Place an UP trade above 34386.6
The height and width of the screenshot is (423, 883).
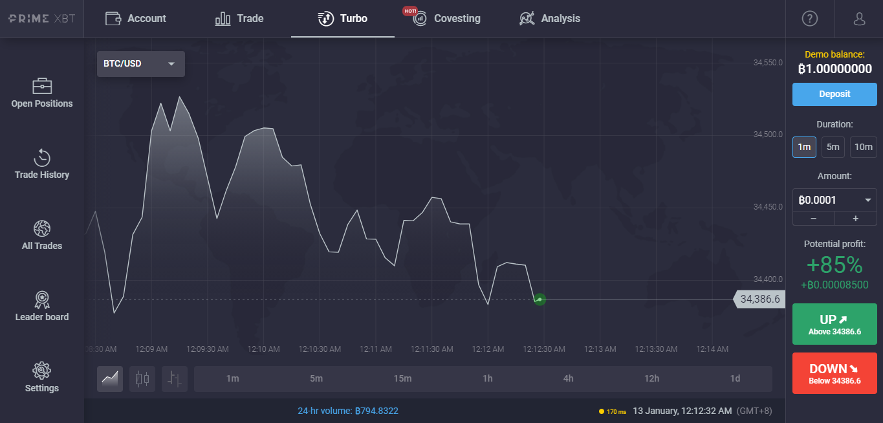(834, 324)
